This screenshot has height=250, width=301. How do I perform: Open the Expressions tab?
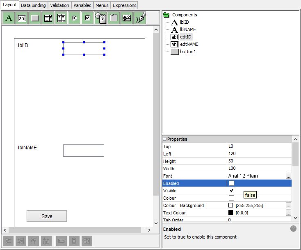(124, 5)
